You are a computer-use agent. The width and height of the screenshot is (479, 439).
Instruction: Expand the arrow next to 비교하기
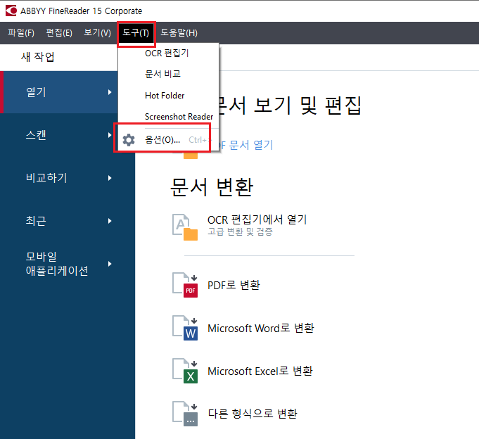point(110,178)
